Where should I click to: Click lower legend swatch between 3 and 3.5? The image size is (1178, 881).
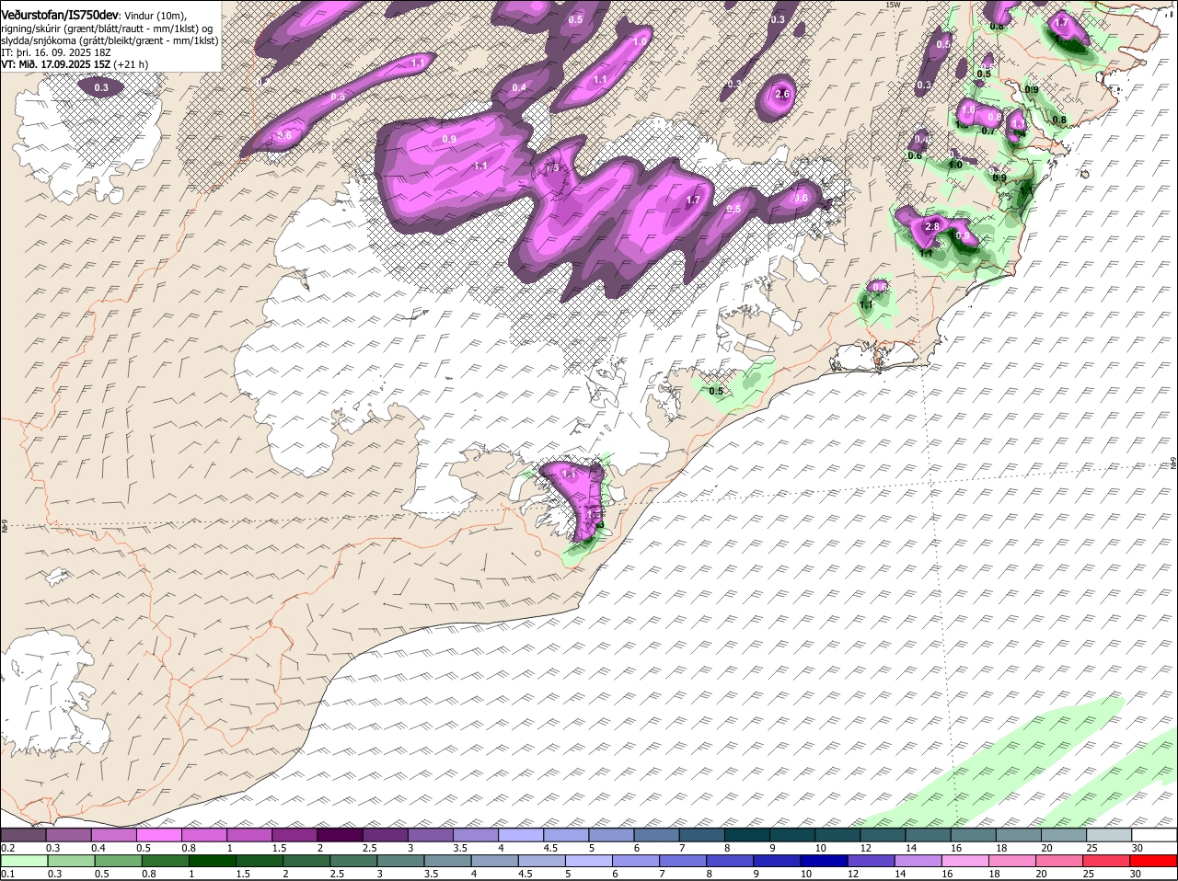[399, 861]
